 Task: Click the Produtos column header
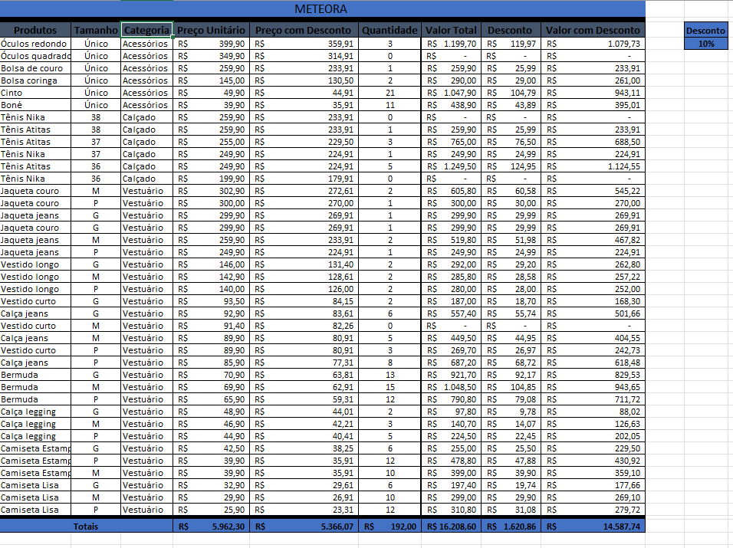(x=35, y=30)
